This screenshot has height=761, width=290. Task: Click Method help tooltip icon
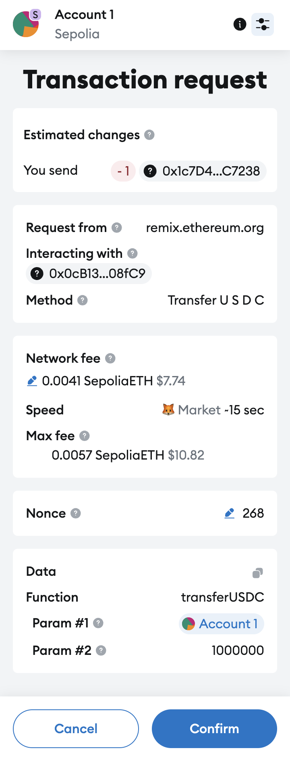point(83,300)
